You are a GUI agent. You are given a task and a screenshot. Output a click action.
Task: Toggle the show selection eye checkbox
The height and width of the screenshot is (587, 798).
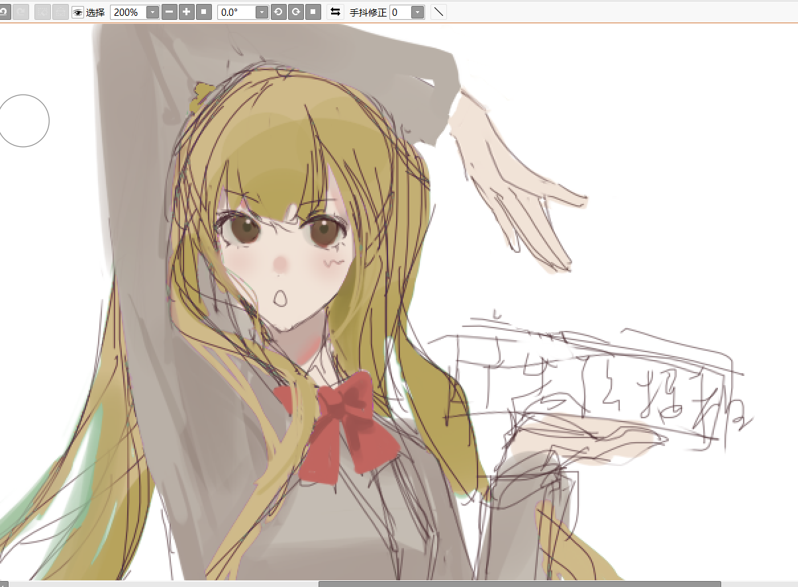tap(77, 13)
